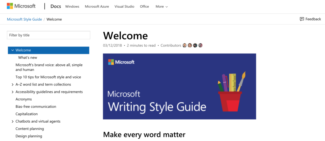Viewport: 325px width, 141px height.
Task: Open the Visual Studio nav item
Action: 124,7
